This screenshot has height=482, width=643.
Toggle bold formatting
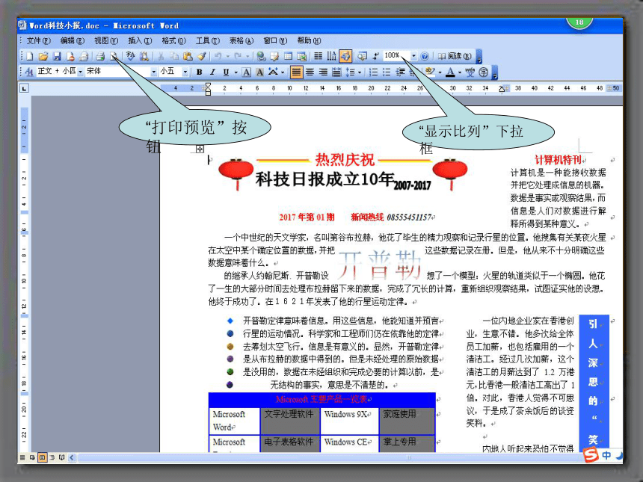tap(200, 72)
